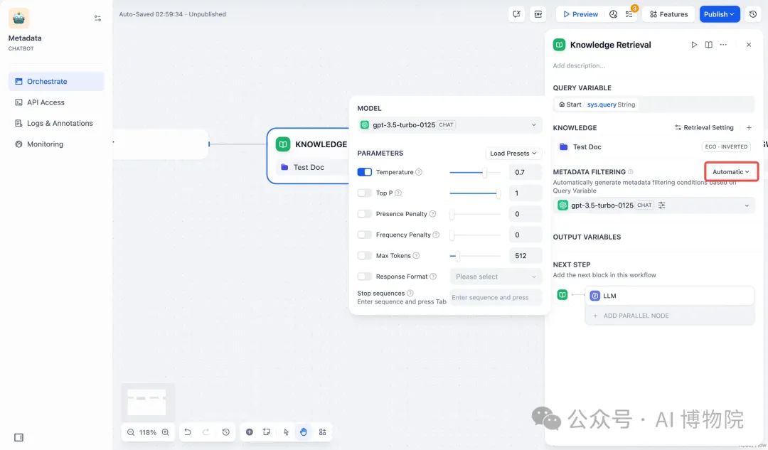Add knowledge with the plus icon
Viewport: 768px width, 450px height.
[748, 127]
